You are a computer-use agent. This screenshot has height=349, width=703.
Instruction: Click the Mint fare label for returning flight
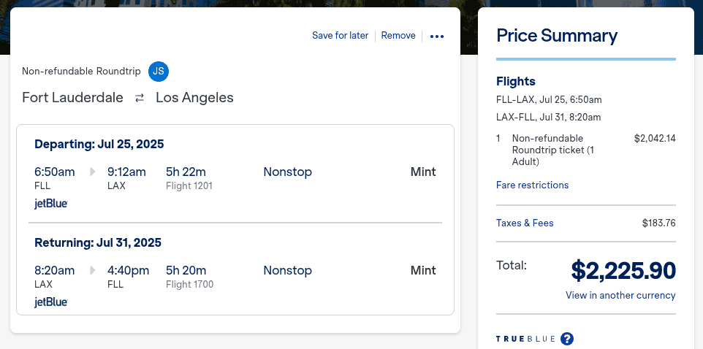[423, 271]
